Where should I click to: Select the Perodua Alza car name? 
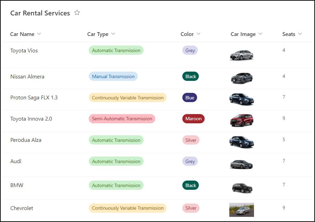[x=26, y=140]
